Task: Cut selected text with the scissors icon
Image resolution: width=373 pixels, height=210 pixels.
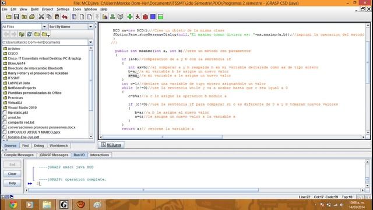Action: pyautogui.click(x=41, y=17)
